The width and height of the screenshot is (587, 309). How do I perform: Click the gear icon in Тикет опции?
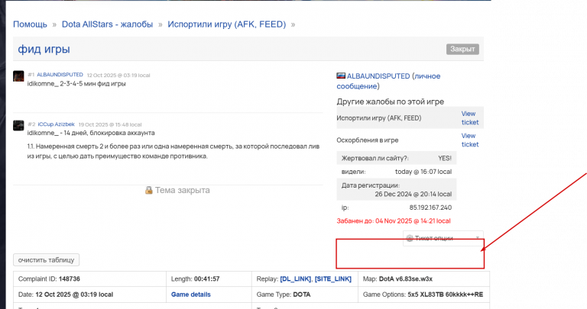click(x=410, y=238)
